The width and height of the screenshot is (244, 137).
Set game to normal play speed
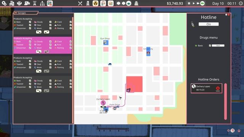click(194, 3)
